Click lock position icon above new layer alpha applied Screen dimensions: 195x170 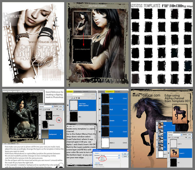77,98
